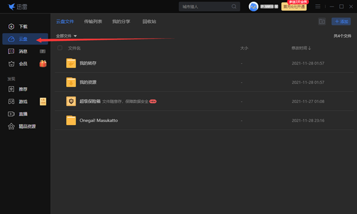Open the 推荐 recommendations icon
Image resolution: width=357 pixels, height=214 pixels.
(11, 89)
